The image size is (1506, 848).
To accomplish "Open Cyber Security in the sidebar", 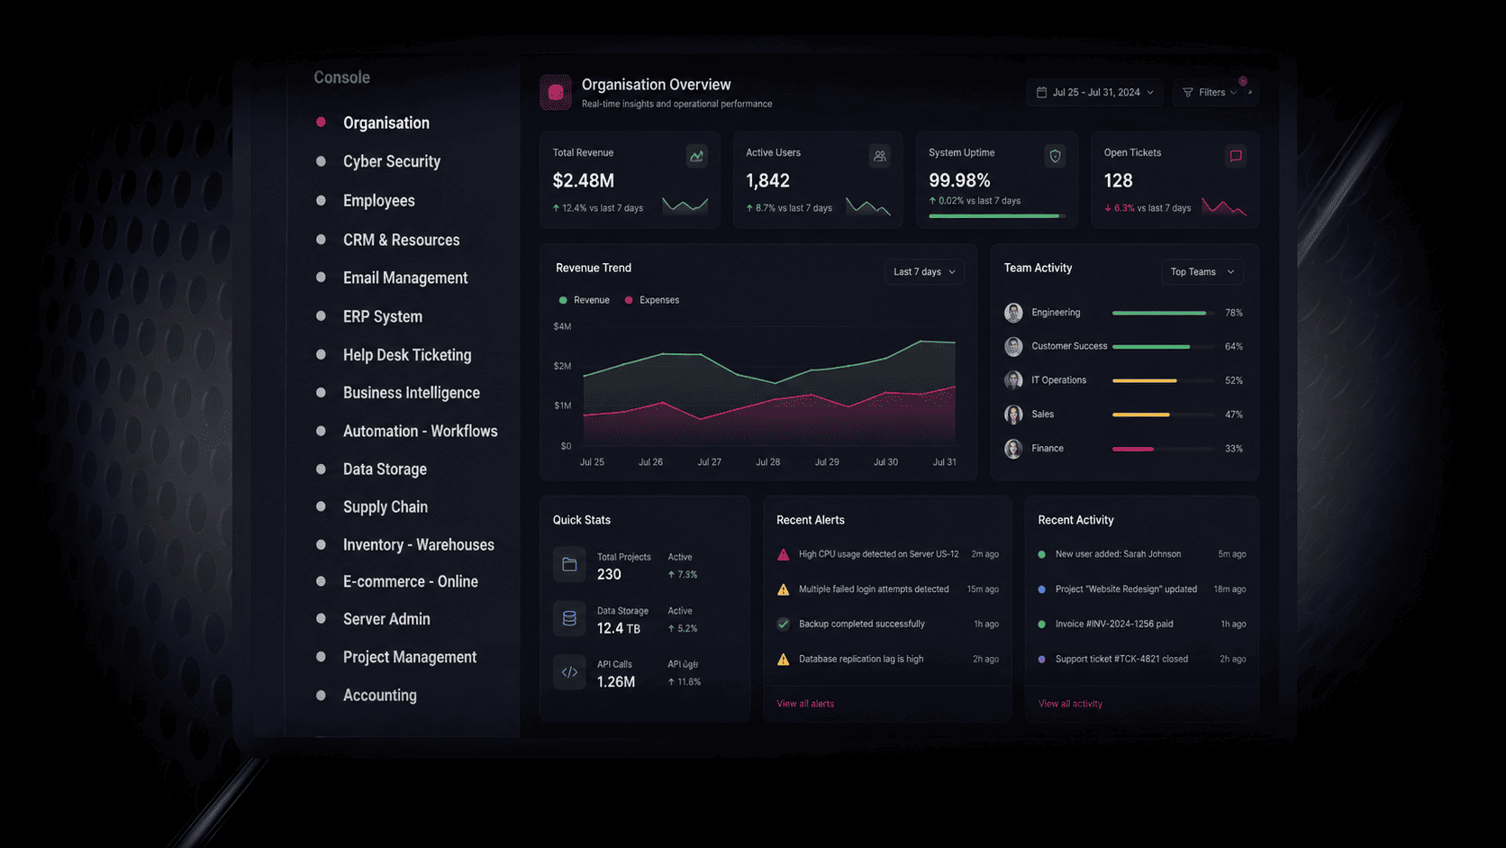I will pyautogui.click(x=391, y=161).
